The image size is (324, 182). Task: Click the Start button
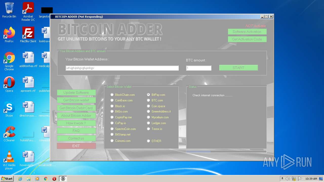(7, 179)
